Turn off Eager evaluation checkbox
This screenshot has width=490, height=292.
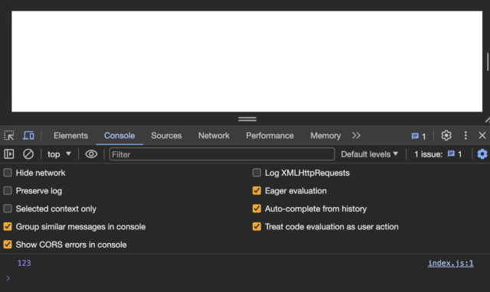(256, 190)
